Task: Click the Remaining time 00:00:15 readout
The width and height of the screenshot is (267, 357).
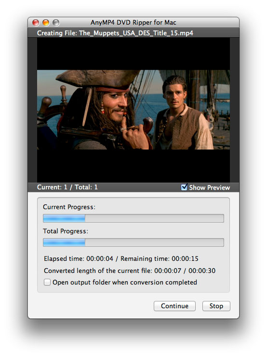Action: click(160, 258)
